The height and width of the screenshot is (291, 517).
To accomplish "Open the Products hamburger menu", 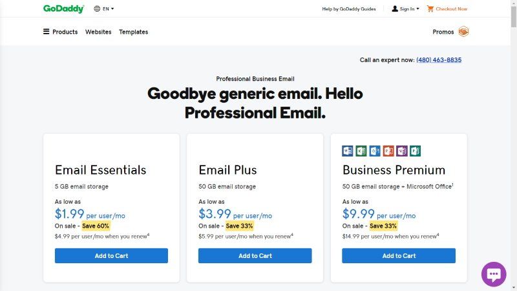I will [60, 32].
